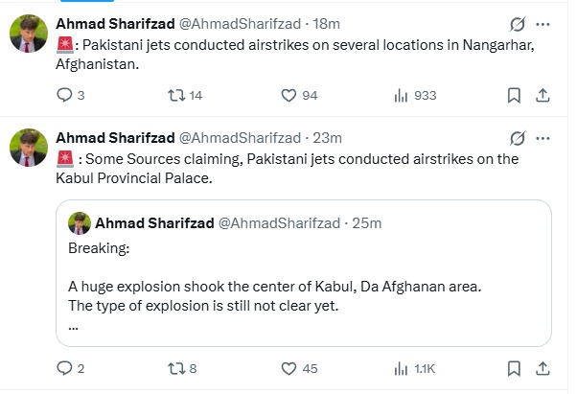The image size is (577, 394).
Task: Open Ahmad Sharifzad's profile from the top tweet
Action: coord(116,23)
